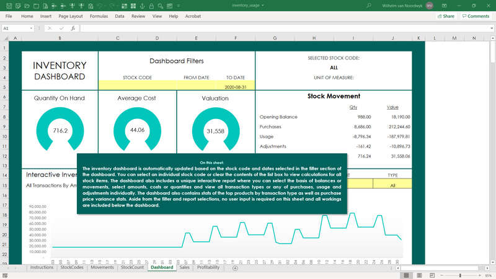Expand the Name Box dropdown arrow

[x=31, y=28]
